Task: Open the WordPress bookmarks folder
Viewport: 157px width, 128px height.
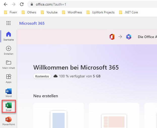Action: tap(72, 12)
